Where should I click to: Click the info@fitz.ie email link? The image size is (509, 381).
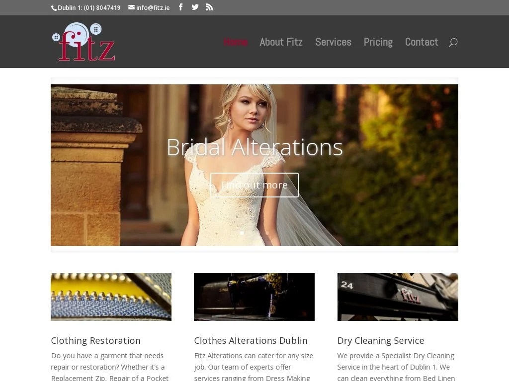[152, 7]
